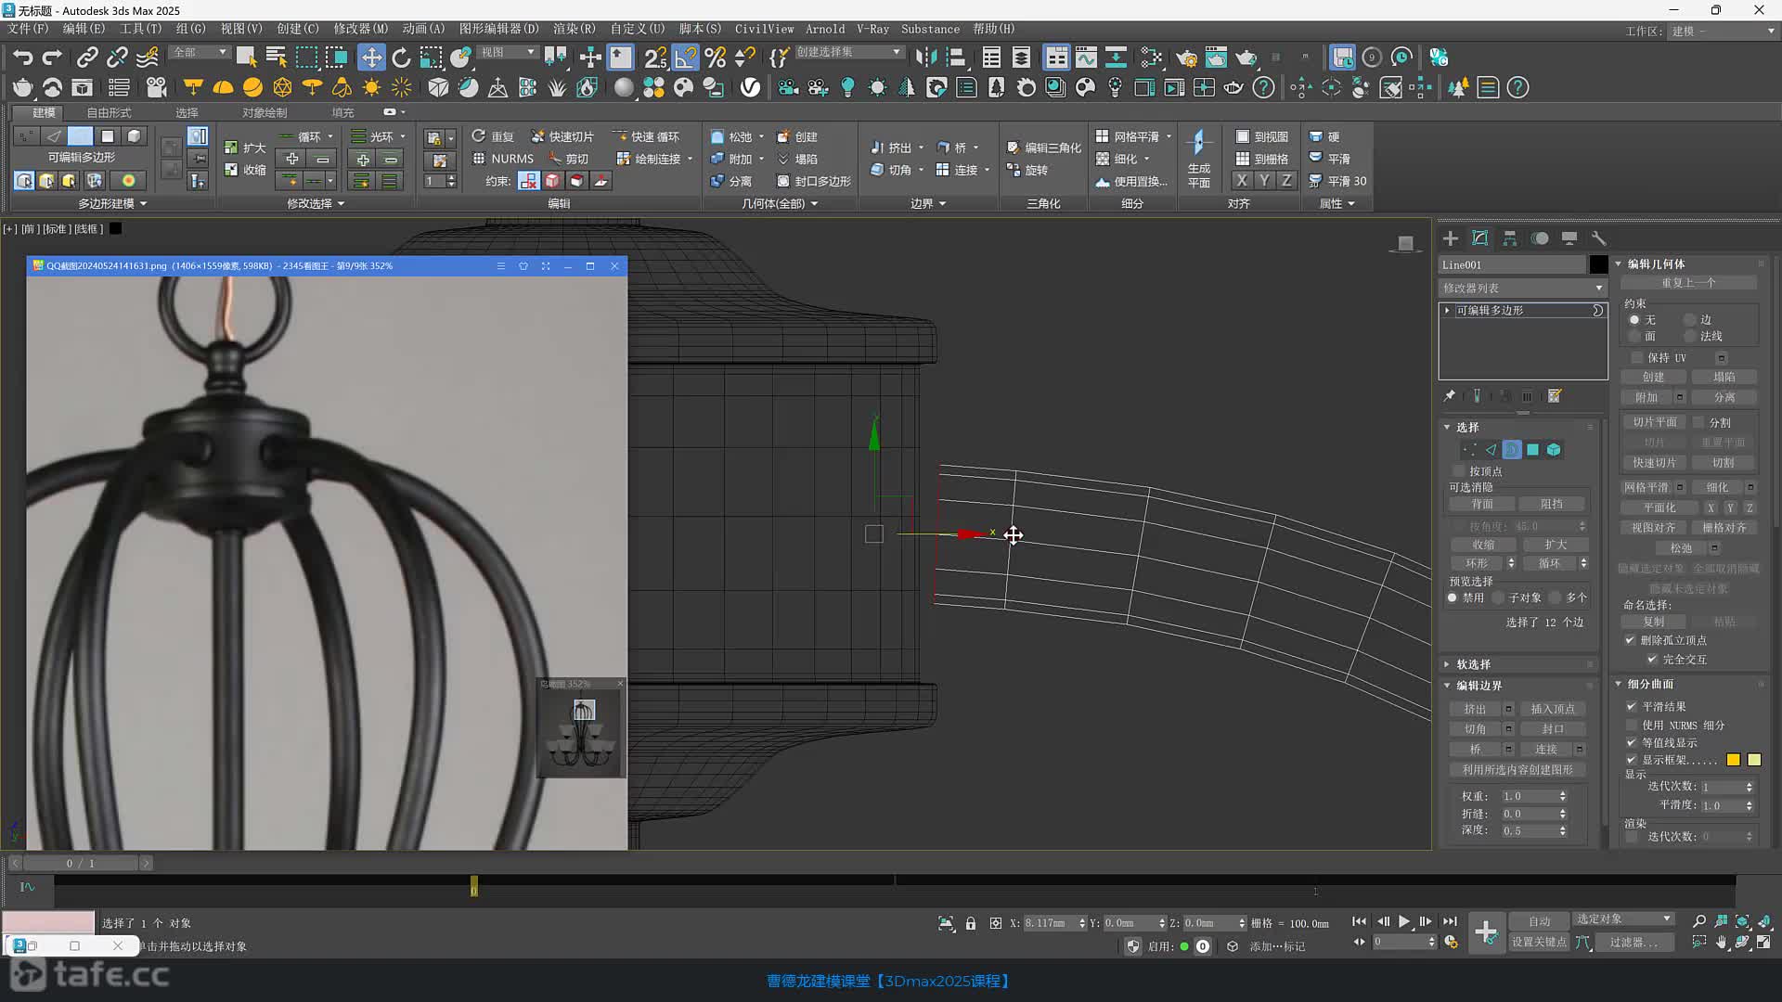The height and width of the screenshot is (1002, 1782).
Task: Toggle the 平滑结果 checkbox
Action: coord(1632,707)
